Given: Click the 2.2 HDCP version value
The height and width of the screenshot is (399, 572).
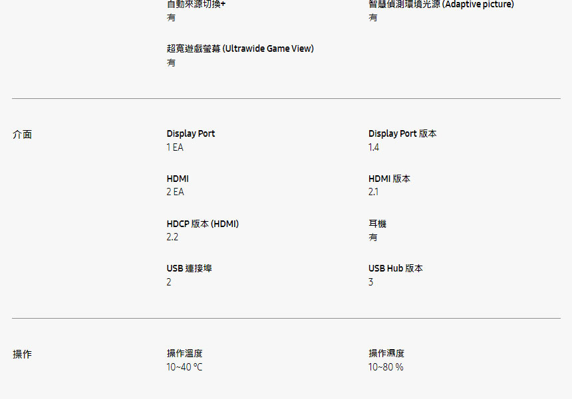Looking at the screenshot, I should [172, 237].
